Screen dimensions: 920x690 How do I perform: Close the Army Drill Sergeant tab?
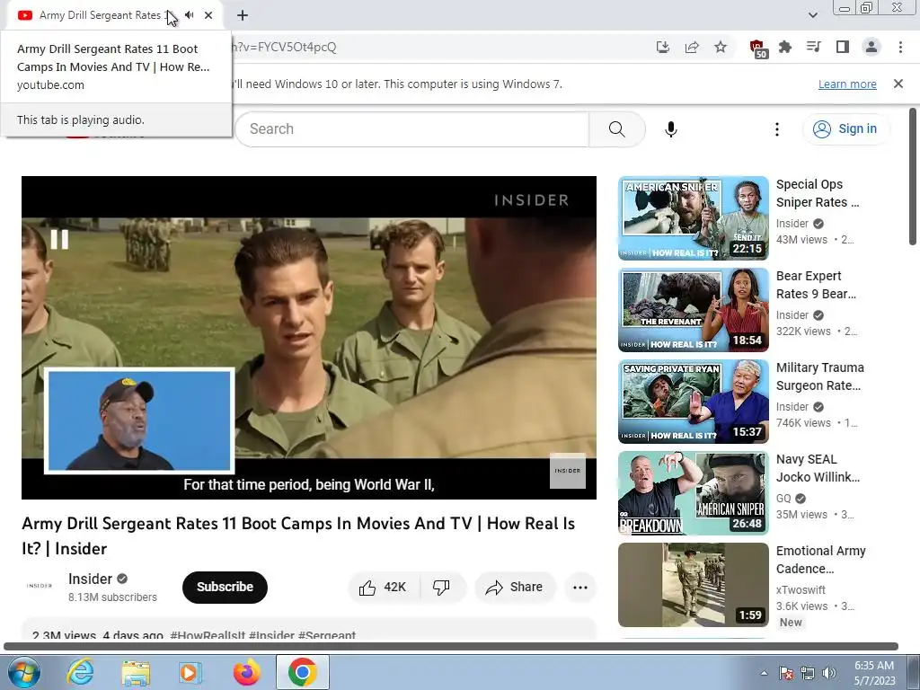point(208,15)
